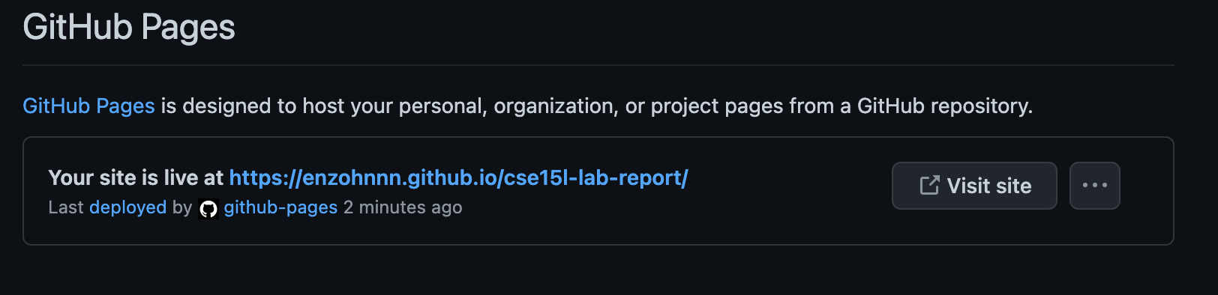This screenshot has height=295, width=1218.
Task: Open the "deployed" link
Action: point(127,207)
